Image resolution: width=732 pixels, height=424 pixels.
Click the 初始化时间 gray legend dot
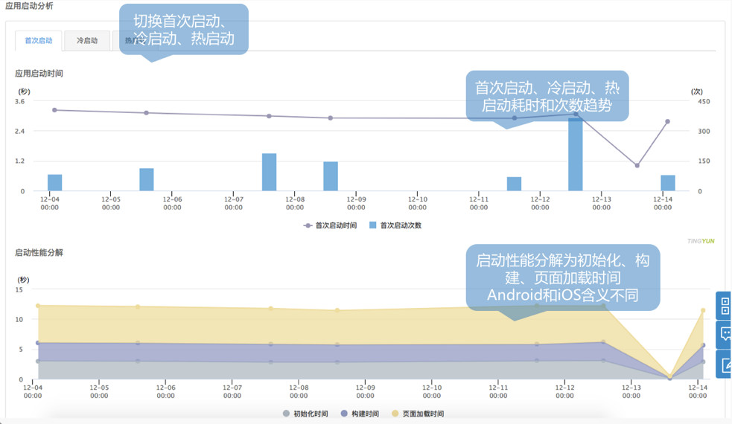(286, 414)
